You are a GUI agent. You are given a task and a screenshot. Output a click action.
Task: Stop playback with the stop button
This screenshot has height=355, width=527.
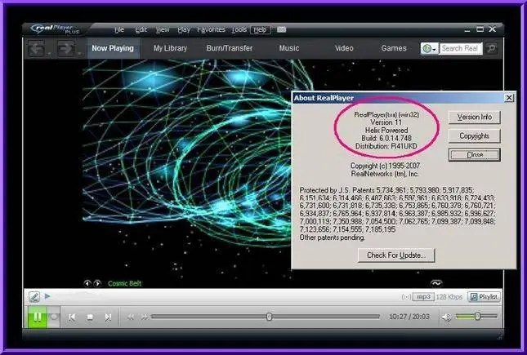[x=90, y=317]
